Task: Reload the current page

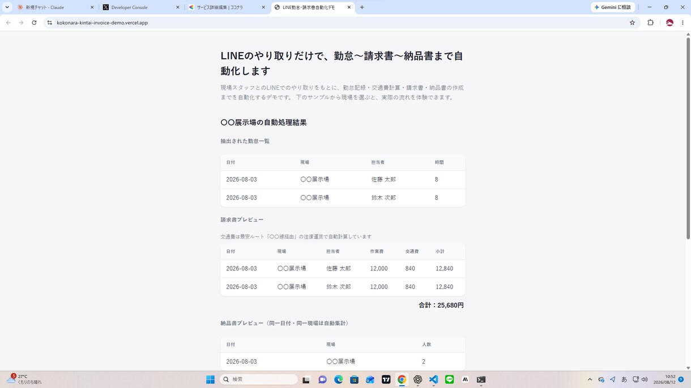Action: pos(34,23)
